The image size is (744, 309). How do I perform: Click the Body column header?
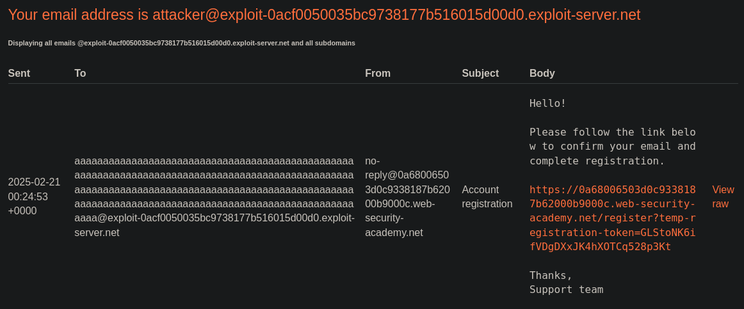pos(542,74)
